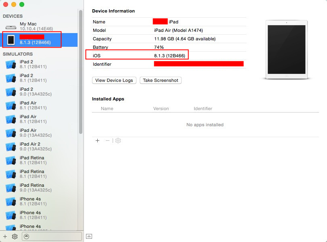327x242 pixels.
Task: Click View Device Logs
Action: point(114,80)
